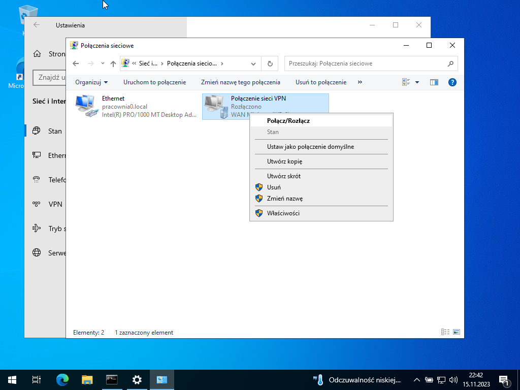Click the home icon in Ustawienia

37,54
